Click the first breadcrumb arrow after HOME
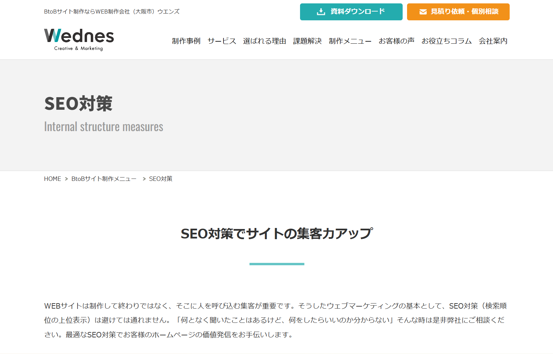The width and height of the screenshot is (553, 354). (x=66, y=179)
